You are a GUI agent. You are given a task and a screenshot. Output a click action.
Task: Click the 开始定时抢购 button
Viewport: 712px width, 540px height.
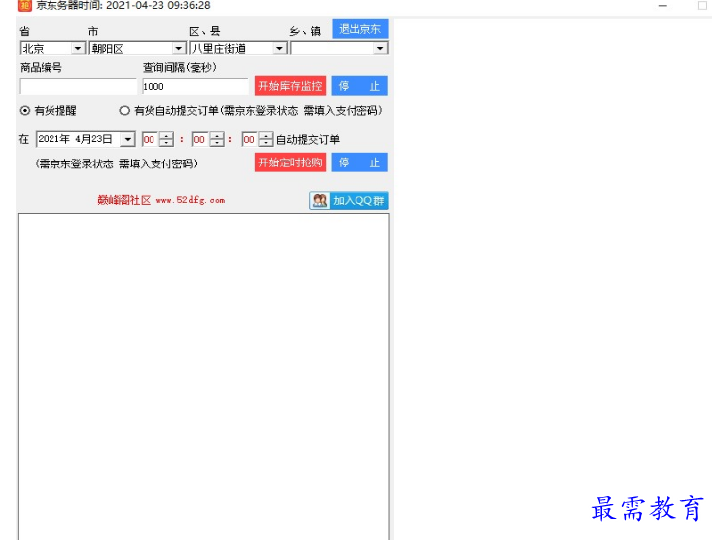click(290, 162)
